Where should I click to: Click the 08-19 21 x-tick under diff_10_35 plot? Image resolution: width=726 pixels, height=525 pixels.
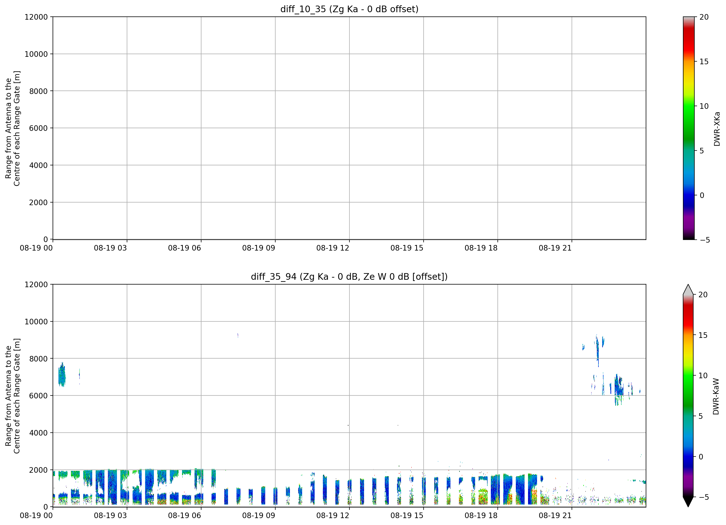(x=555, y=248)
